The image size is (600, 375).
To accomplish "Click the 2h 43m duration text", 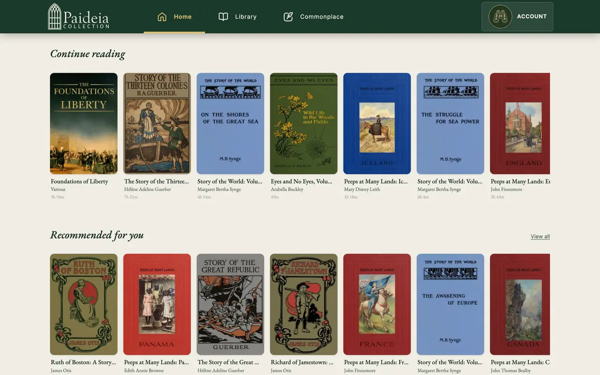I will pyautogui.click(x=497, y=197).
